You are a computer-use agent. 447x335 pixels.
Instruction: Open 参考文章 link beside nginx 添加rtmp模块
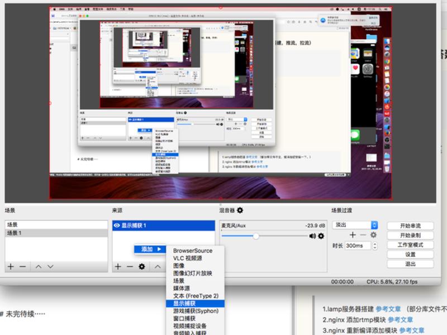400,320
